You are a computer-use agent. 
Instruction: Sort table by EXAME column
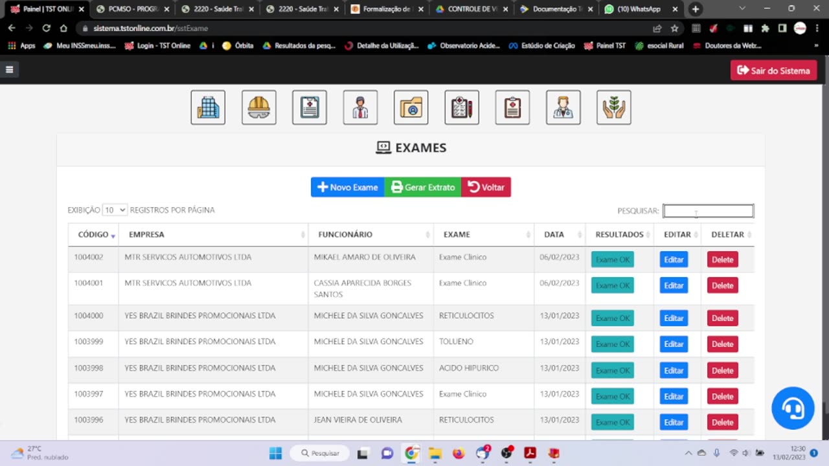[x=484, y=234]
